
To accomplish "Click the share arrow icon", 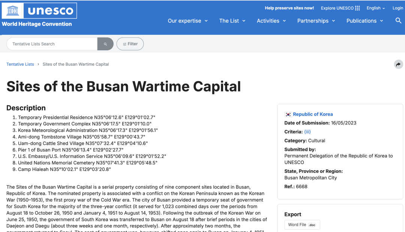I will click(398, 64).
